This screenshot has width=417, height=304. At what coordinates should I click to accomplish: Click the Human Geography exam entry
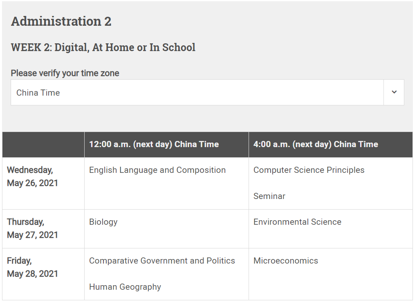125,287
